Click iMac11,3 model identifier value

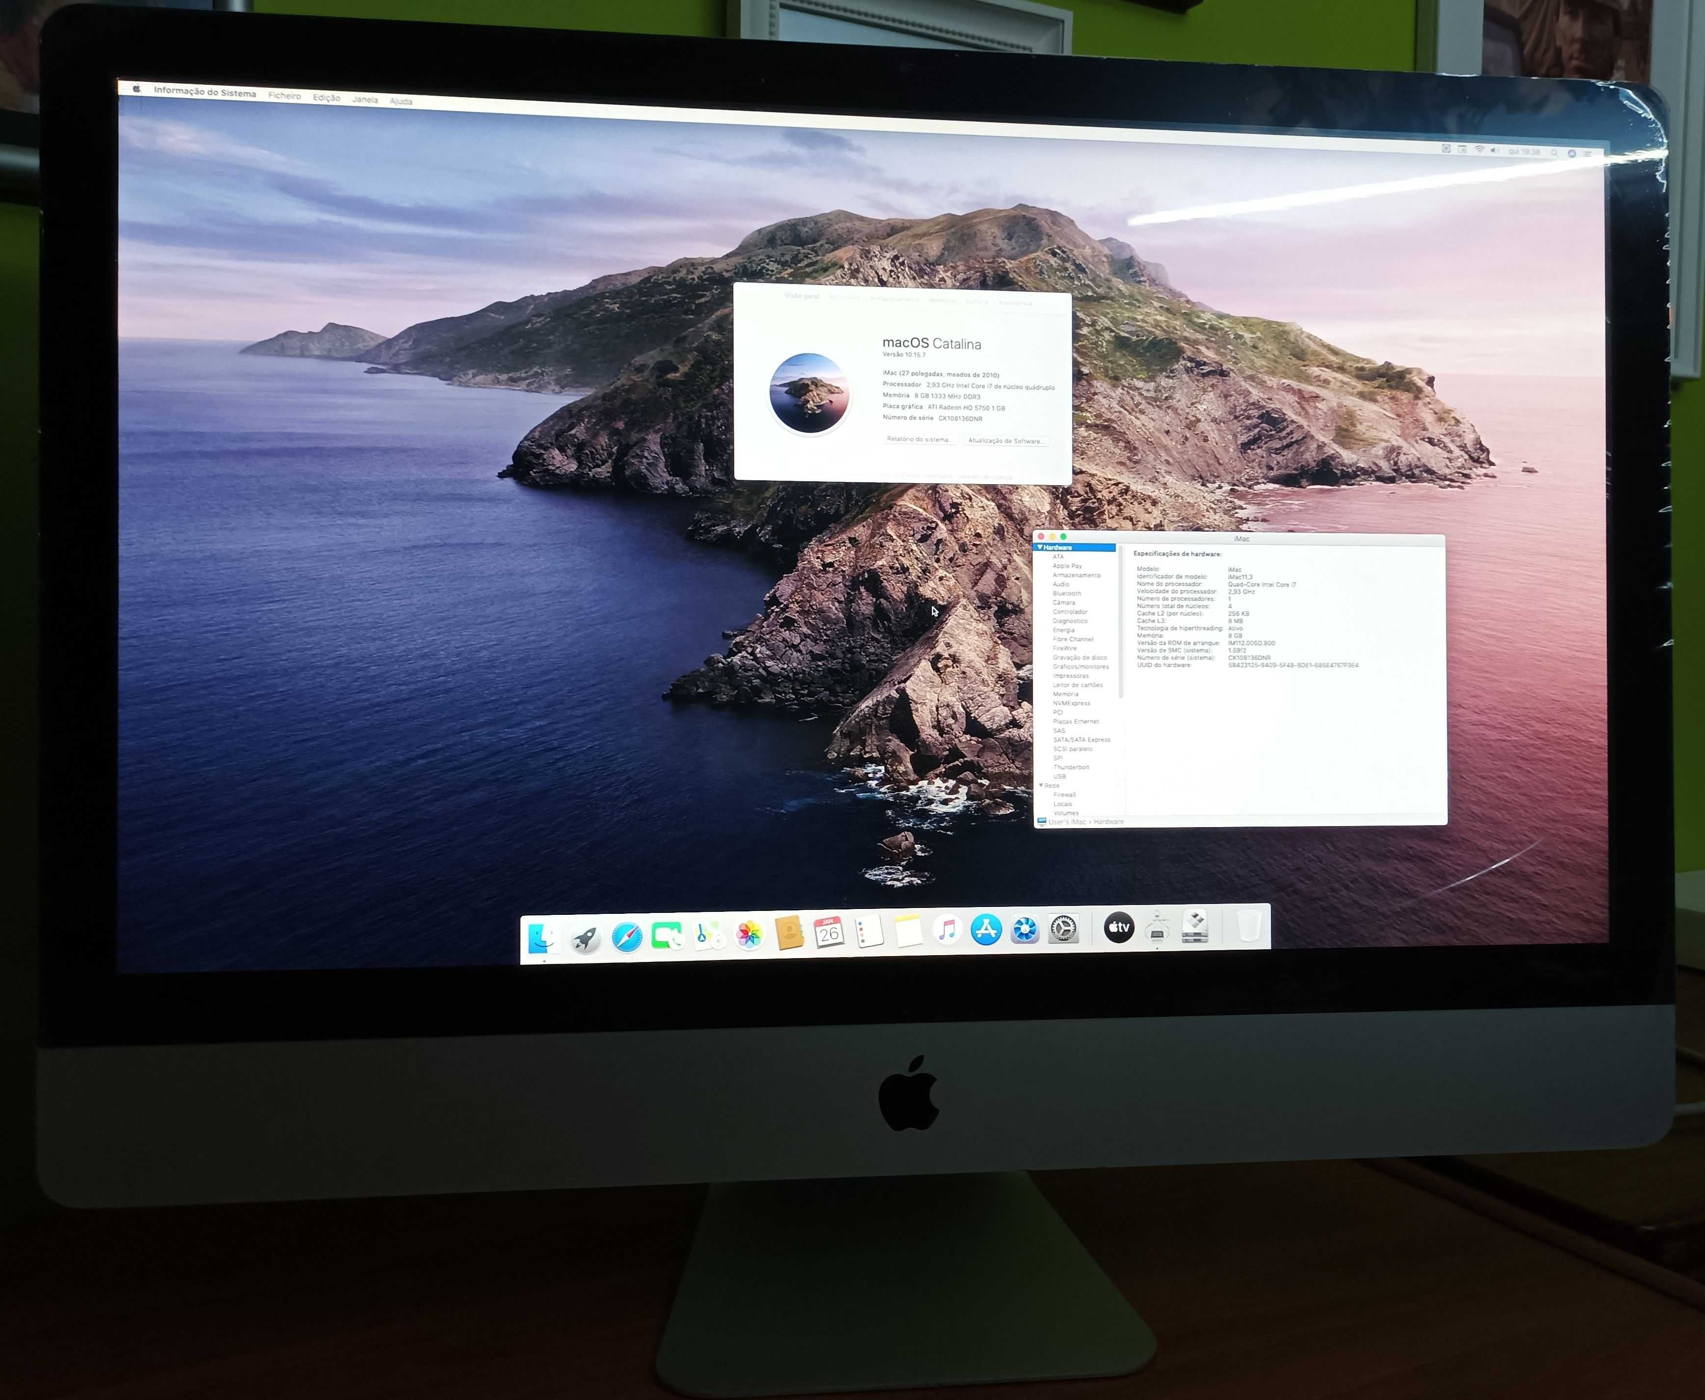click(x=1240, y=577)
